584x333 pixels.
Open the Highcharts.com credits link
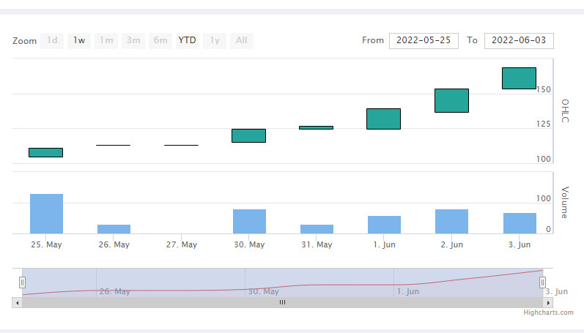point(548,313)
